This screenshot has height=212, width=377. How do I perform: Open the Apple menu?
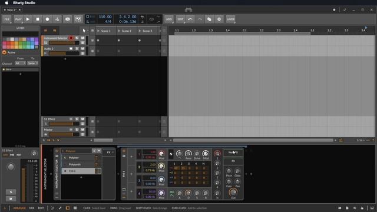click(6, 2)
